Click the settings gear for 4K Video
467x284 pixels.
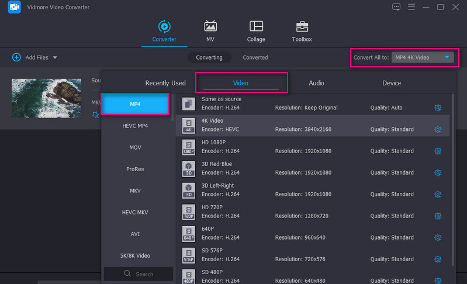pyautogui.click(x=437, y=130)
